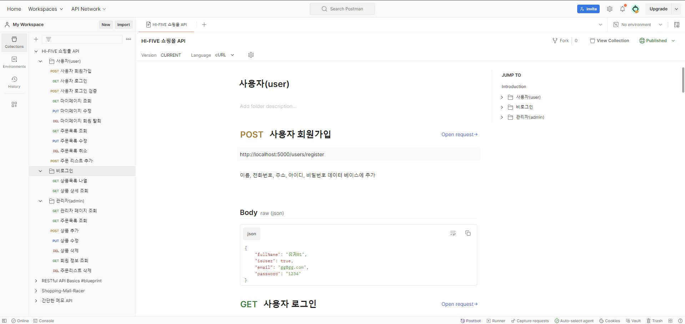Click the Upgrade button

(658, 9)
